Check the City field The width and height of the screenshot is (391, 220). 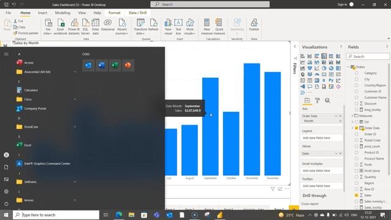pos(356,79)
